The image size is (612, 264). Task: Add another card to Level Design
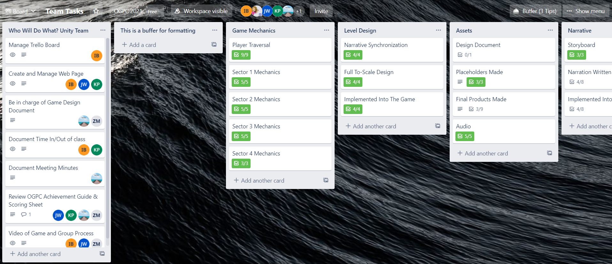(x=371, y=126)
